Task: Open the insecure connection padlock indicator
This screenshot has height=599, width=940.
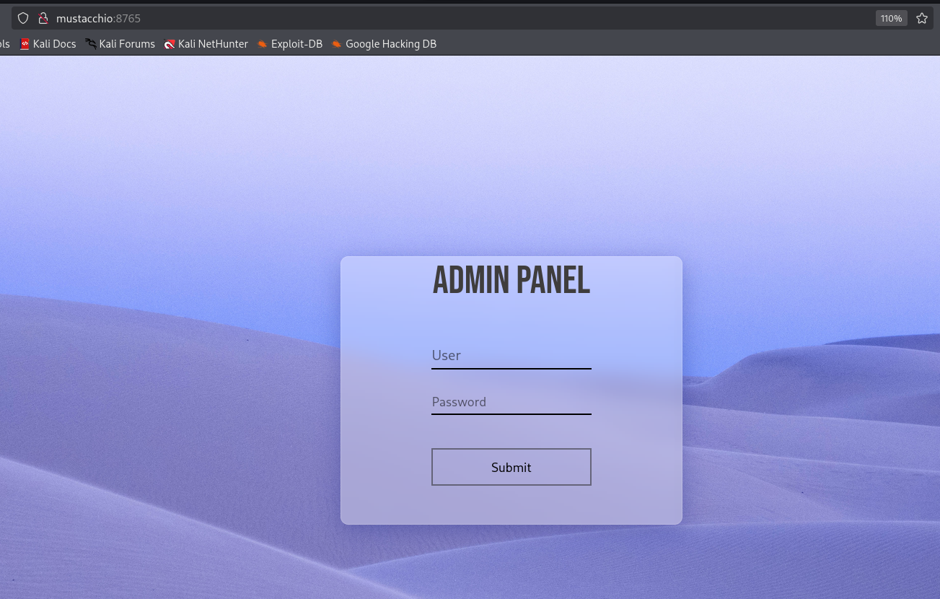Action: point(43,18)
